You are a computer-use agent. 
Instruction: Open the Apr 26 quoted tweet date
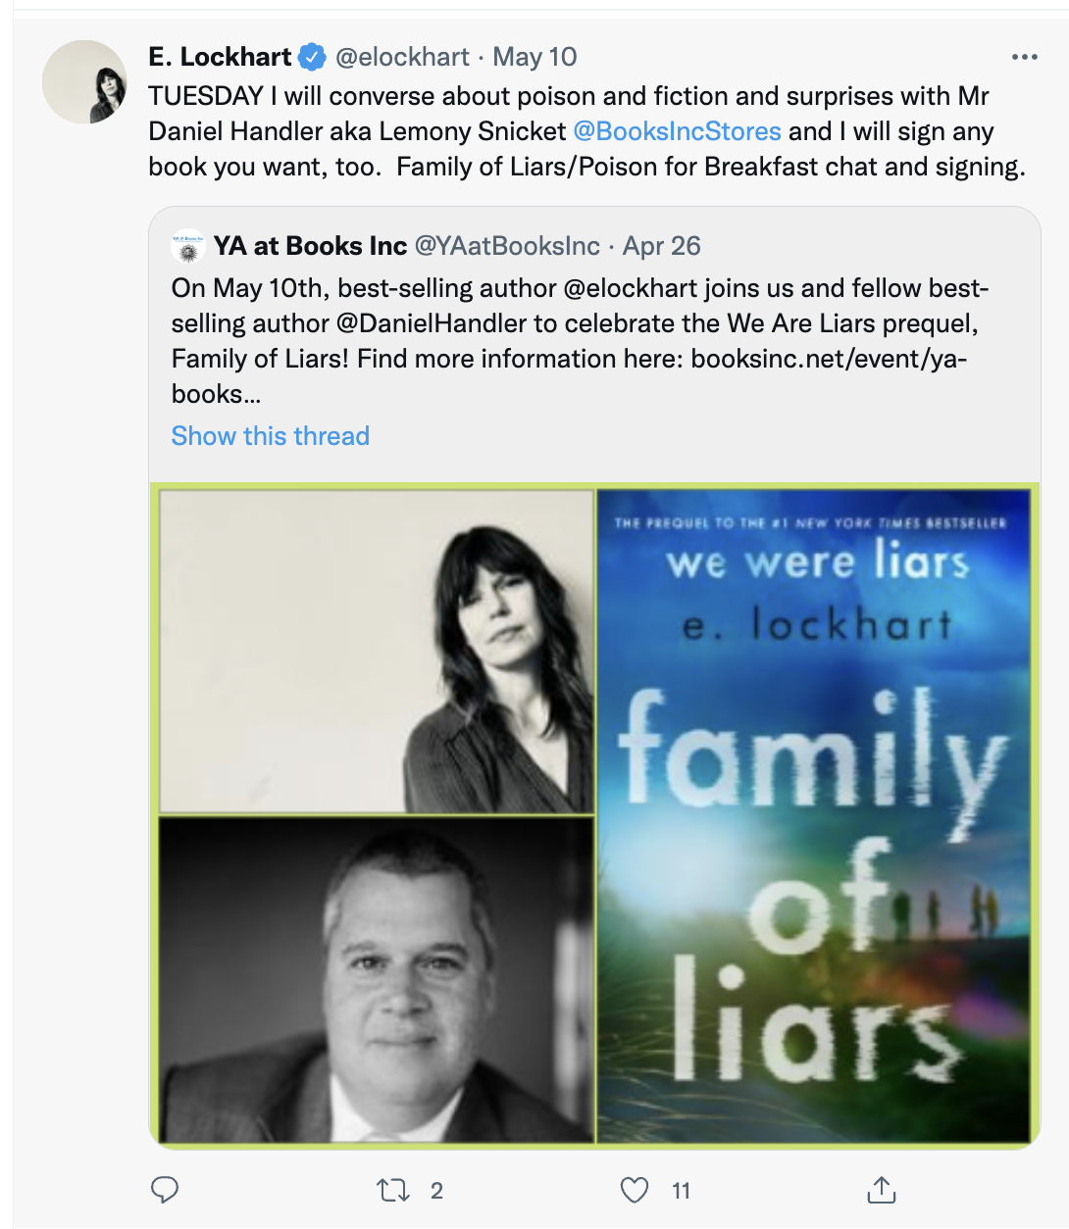coord(662,246)
